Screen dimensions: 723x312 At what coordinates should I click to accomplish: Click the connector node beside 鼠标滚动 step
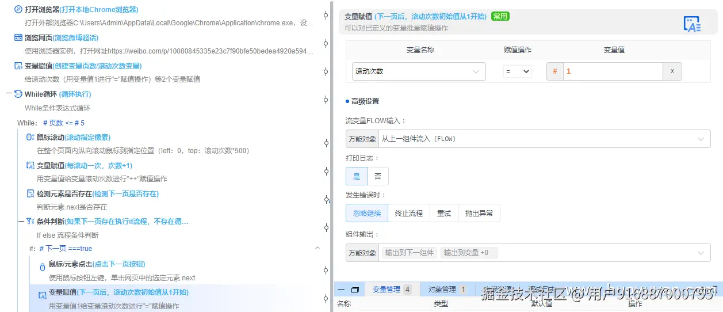[x=326, y=143]
